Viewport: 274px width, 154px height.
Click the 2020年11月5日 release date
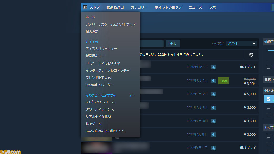(x=197, y=67)
